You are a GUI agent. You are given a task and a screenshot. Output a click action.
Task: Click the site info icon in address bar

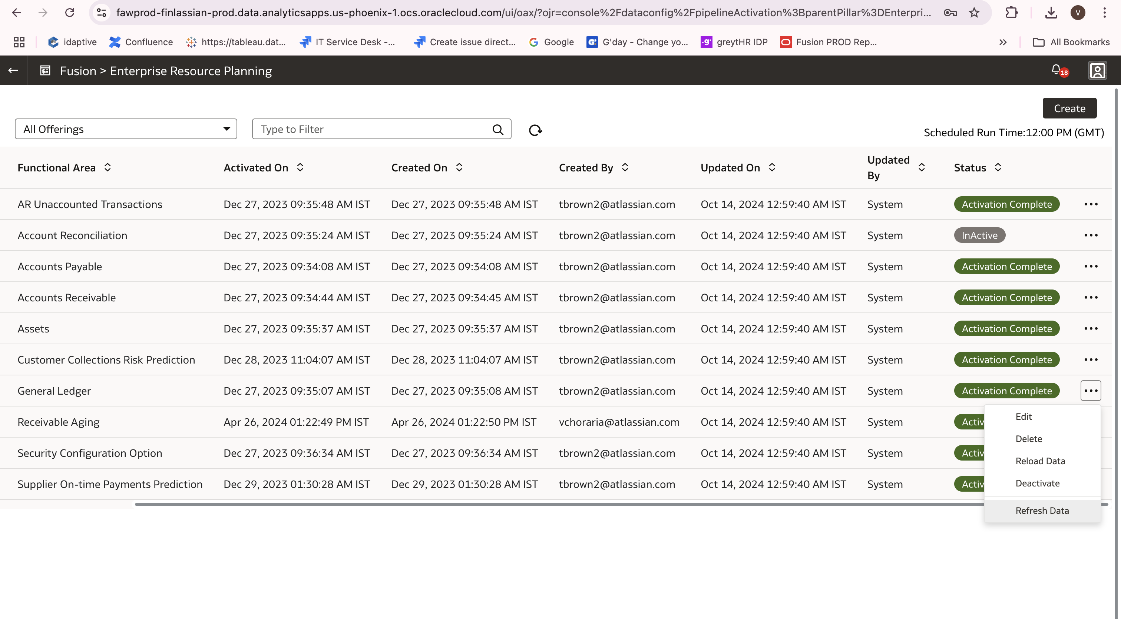[x=102, y=13]
